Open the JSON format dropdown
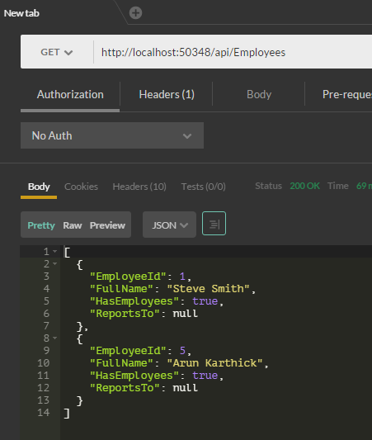372x440 pixels. [169, 225]
